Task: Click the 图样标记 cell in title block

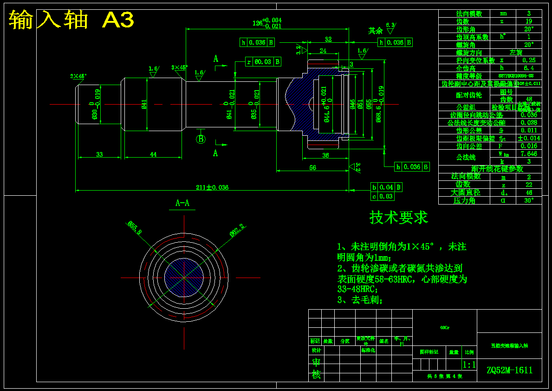Action: [x=429, y=352]
